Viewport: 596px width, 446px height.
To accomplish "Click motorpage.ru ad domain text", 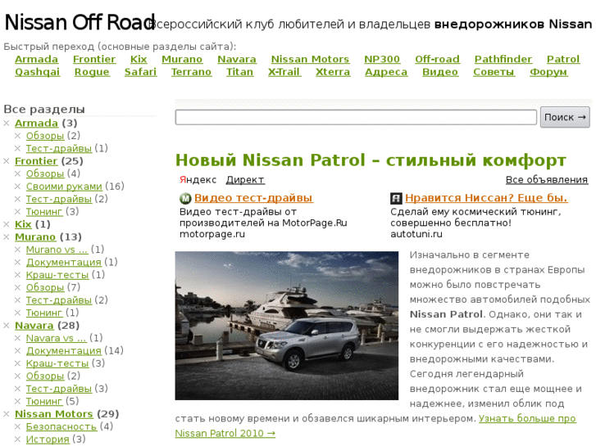I will [212, 234].
